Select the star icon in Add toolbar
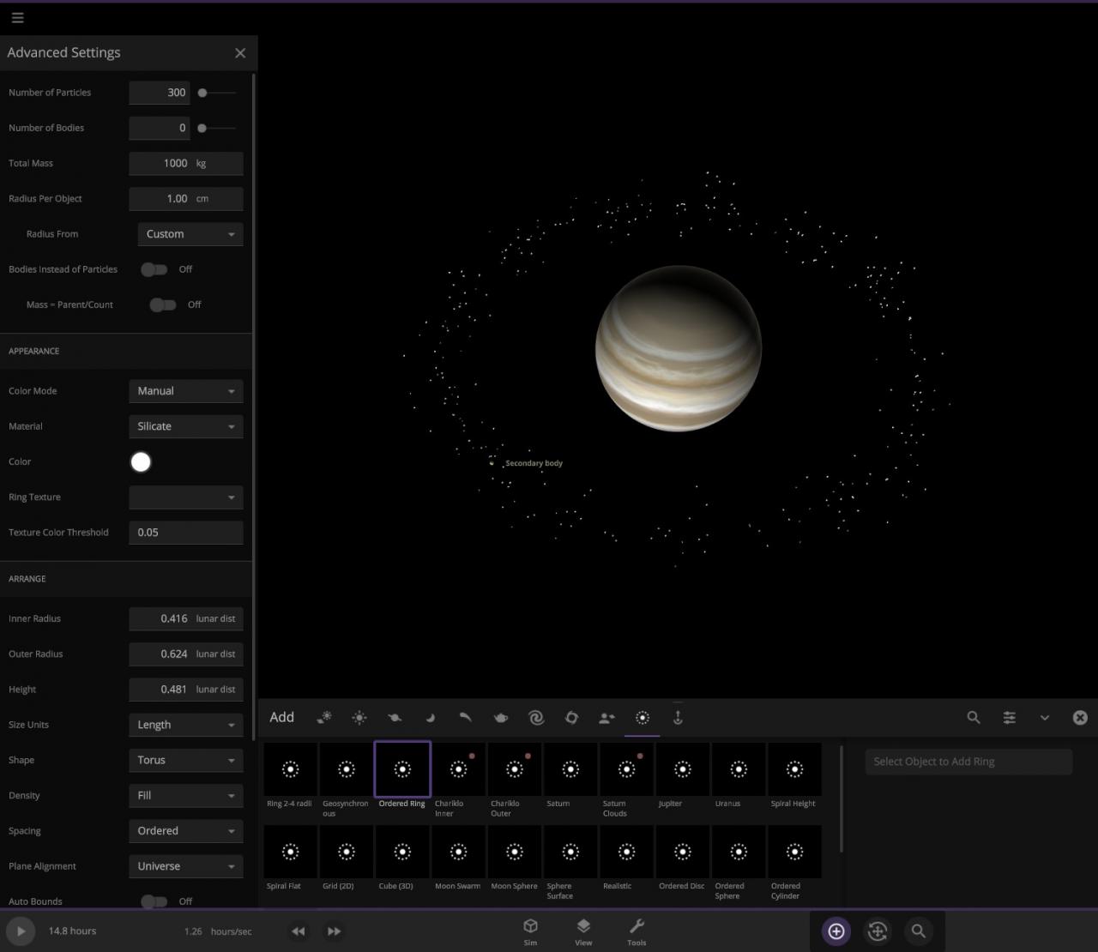This screenshot has width=1098, height=952. (359, 718)
